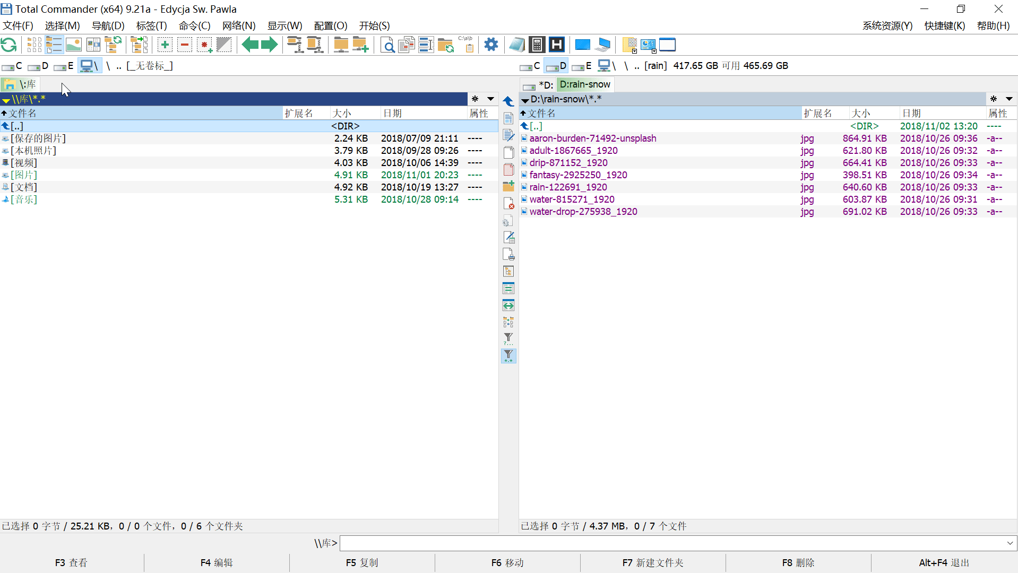Image resolution: width=1018 pixels, height=573 pixels.
Task: Expand the command line history dropdown
Action: tap(1010, 543)
